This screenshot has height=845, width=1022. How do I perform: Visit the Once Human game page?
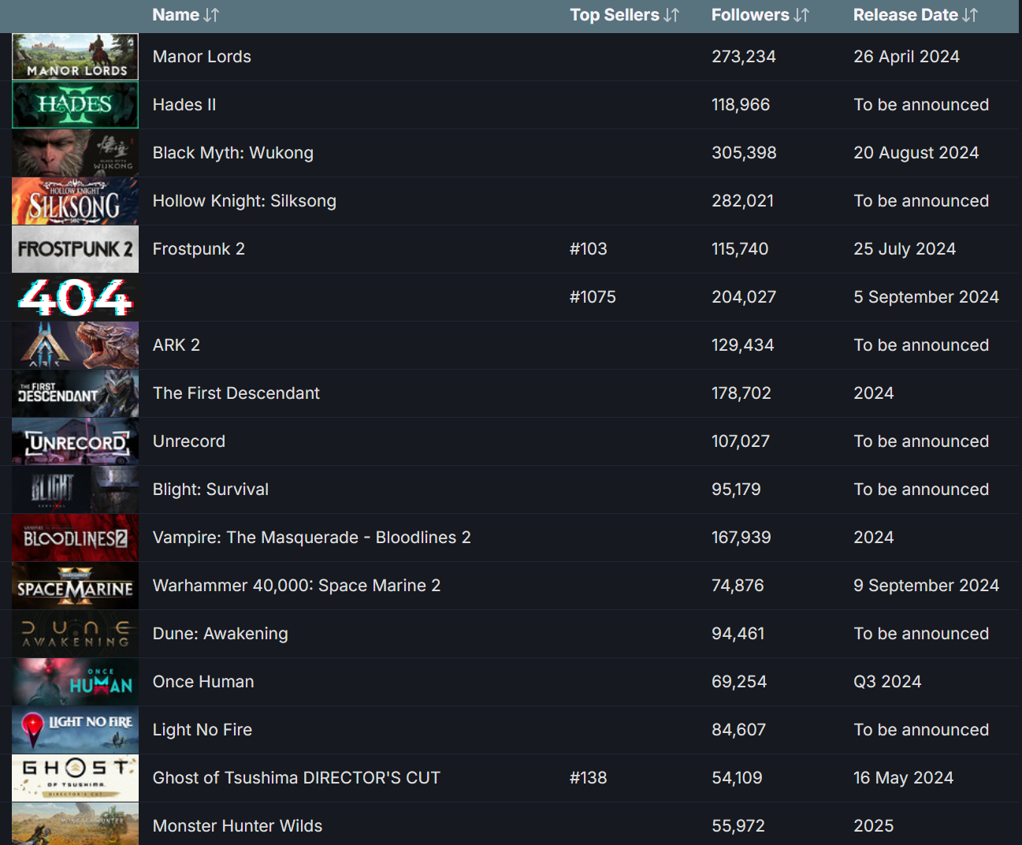tap(203, 682)
